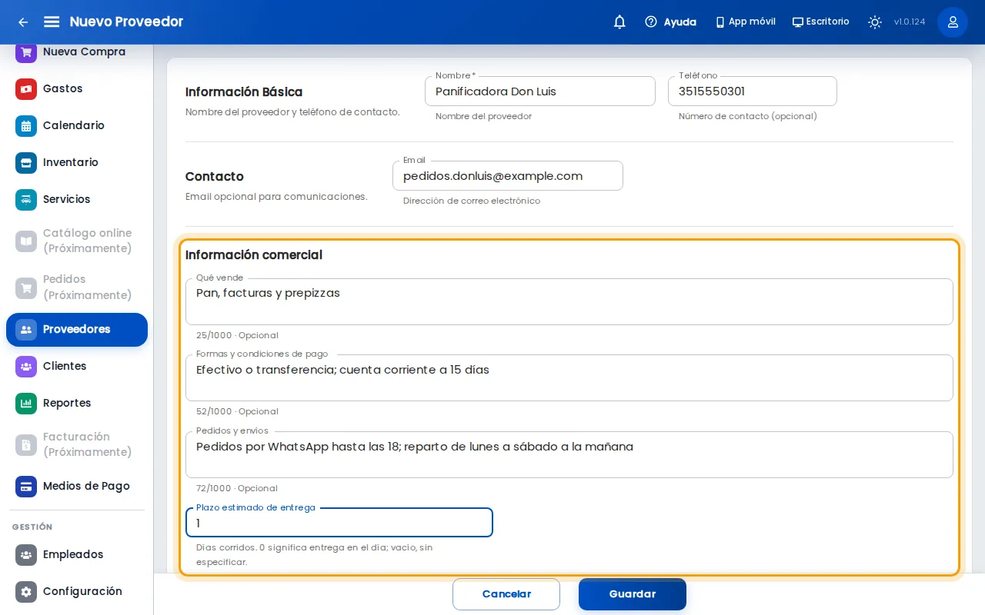The height and width of the screenshot is (615, 985).
Task: Click the Ayuda help button
Action: point(670,22)
